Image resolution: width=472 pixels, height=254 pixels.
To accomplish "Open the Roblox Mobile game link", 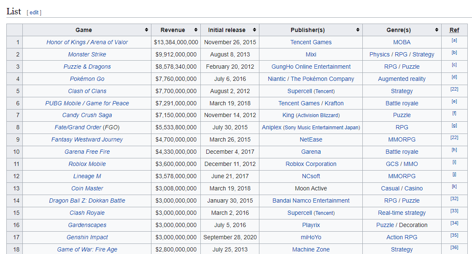I will coord(87,164).
